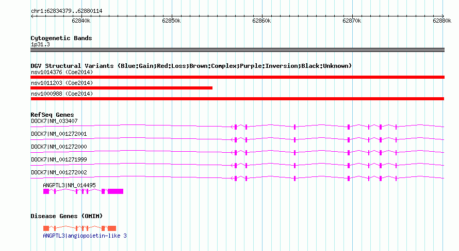Click the 62860k ruler tick label
The image size is (459, 251).
click(261, 21)
